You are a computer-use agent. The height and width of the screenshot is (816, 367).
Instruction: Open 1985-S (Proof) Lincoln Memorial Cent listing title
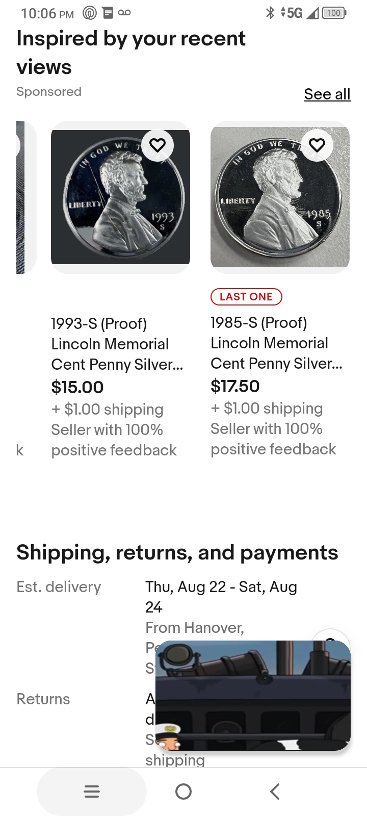tap(276, 343)
